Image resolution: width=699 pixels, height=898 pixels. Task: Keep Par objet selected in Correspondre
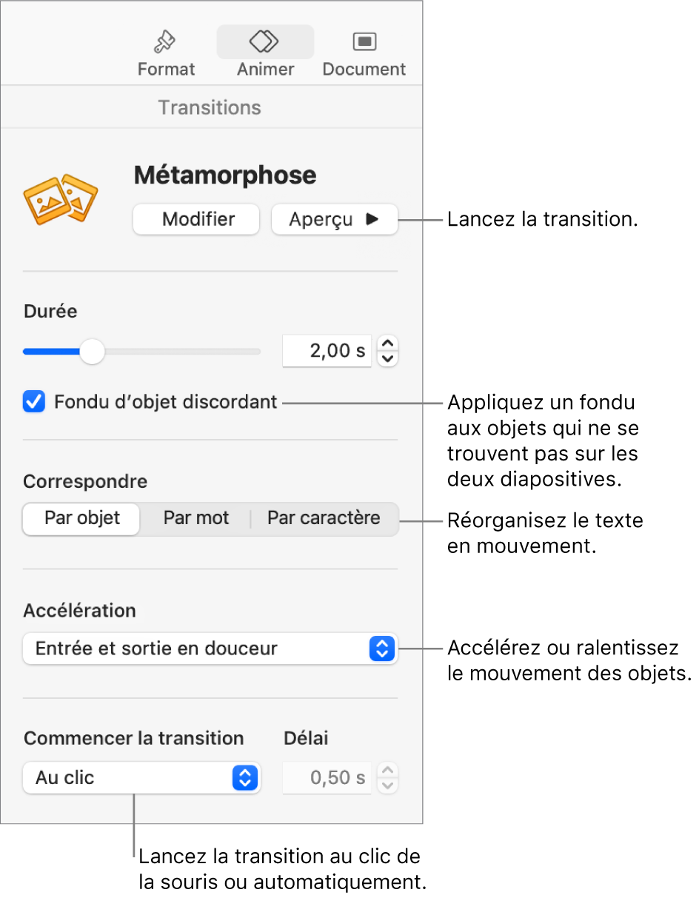[x=81, y=518]
